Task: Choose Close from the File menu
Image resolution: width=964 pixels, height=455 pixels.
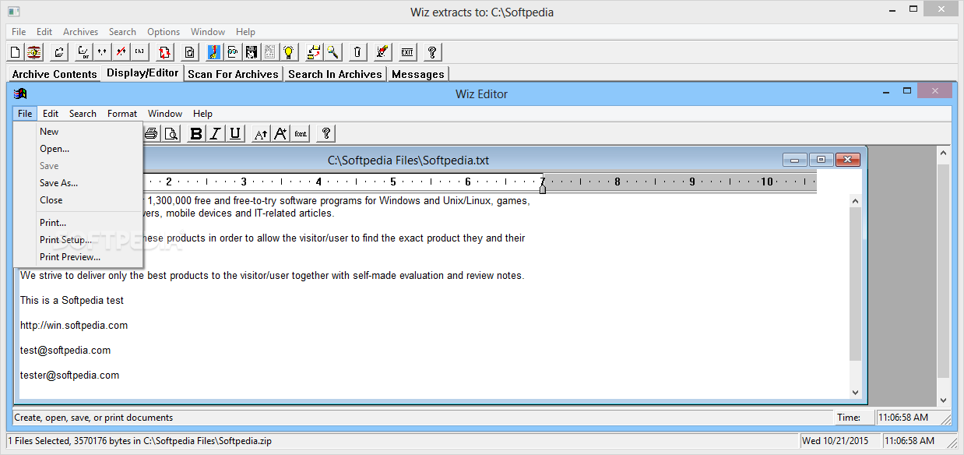Action: click(x=78, y=200)
